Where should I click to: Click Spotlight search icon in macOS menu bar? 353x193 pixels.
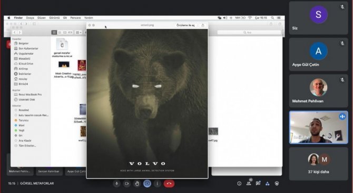tap(272, 18)
